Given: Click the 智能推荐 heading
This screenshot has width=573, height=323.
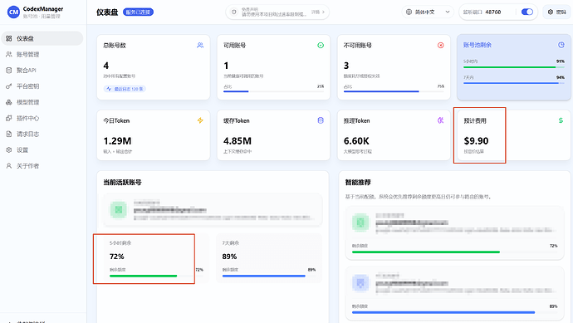Looking at the screenshot, I should [358, 183].
